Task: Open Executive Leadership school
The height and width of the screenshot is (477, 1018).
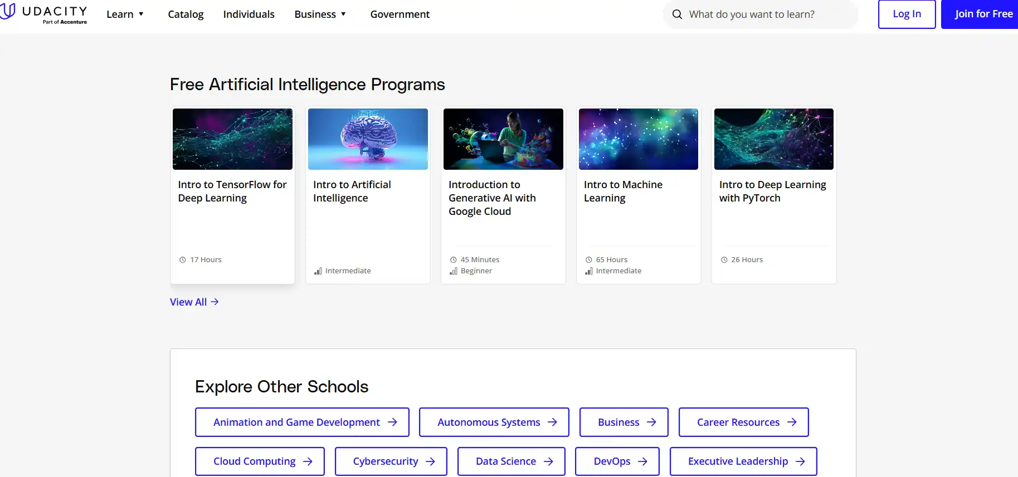Action: [x=743, y=461]
